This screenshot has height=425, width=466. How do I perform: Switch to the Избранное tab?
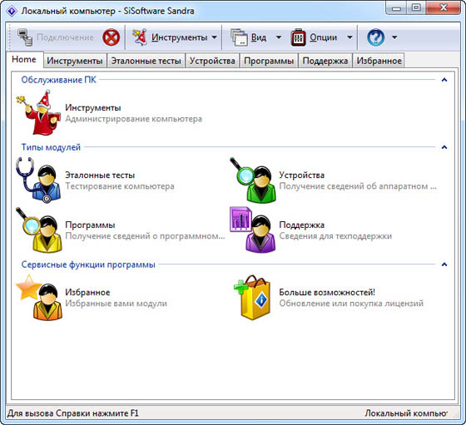pos(379,61)
